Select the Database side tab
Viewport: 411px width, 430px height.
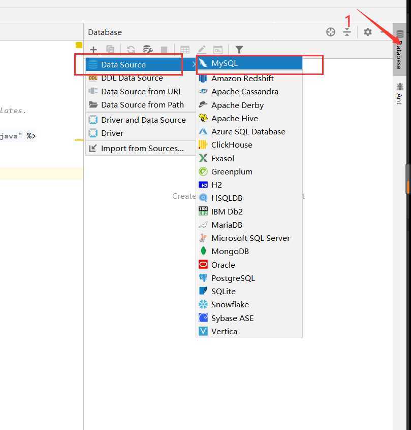point(399,50)
